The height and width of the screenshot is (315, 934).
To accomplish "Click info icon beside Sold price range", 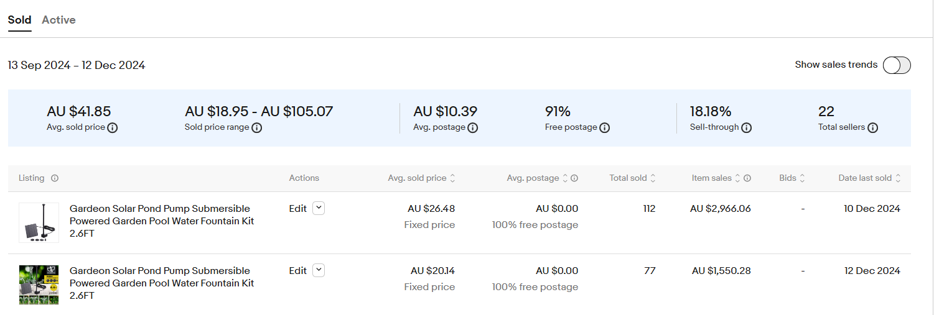I will (x=256, y=127).
